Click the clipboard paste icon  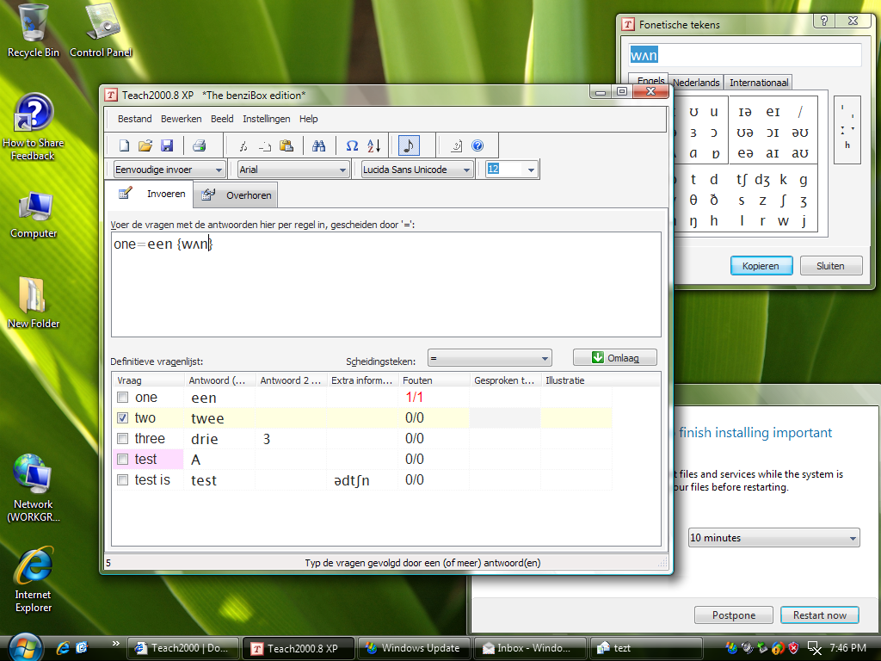pos(286,146)
